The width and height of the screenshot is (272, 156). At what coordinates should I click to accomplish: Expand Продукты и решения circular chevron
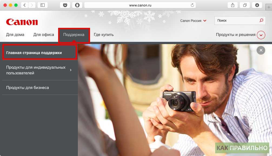261,35
